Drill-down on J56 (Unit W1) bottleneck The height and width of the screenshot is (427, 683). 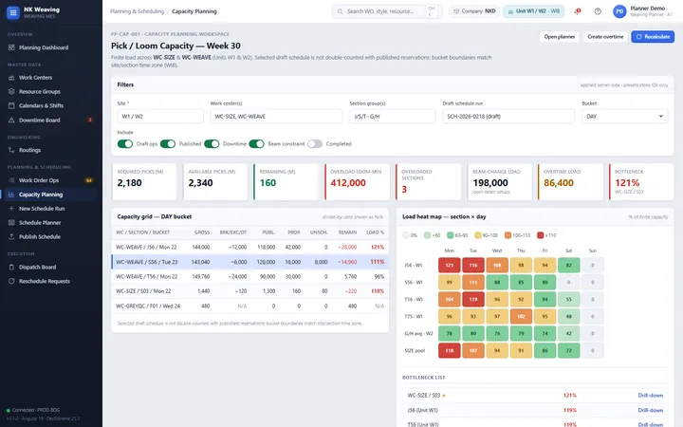(x=651, y=411)
